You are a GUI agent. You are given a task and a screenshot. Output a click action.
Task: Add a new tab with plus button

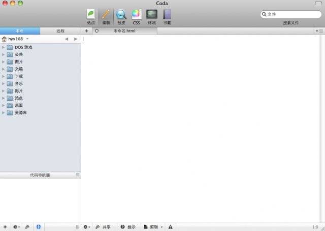pyautogui.click(x=86, y=31)
